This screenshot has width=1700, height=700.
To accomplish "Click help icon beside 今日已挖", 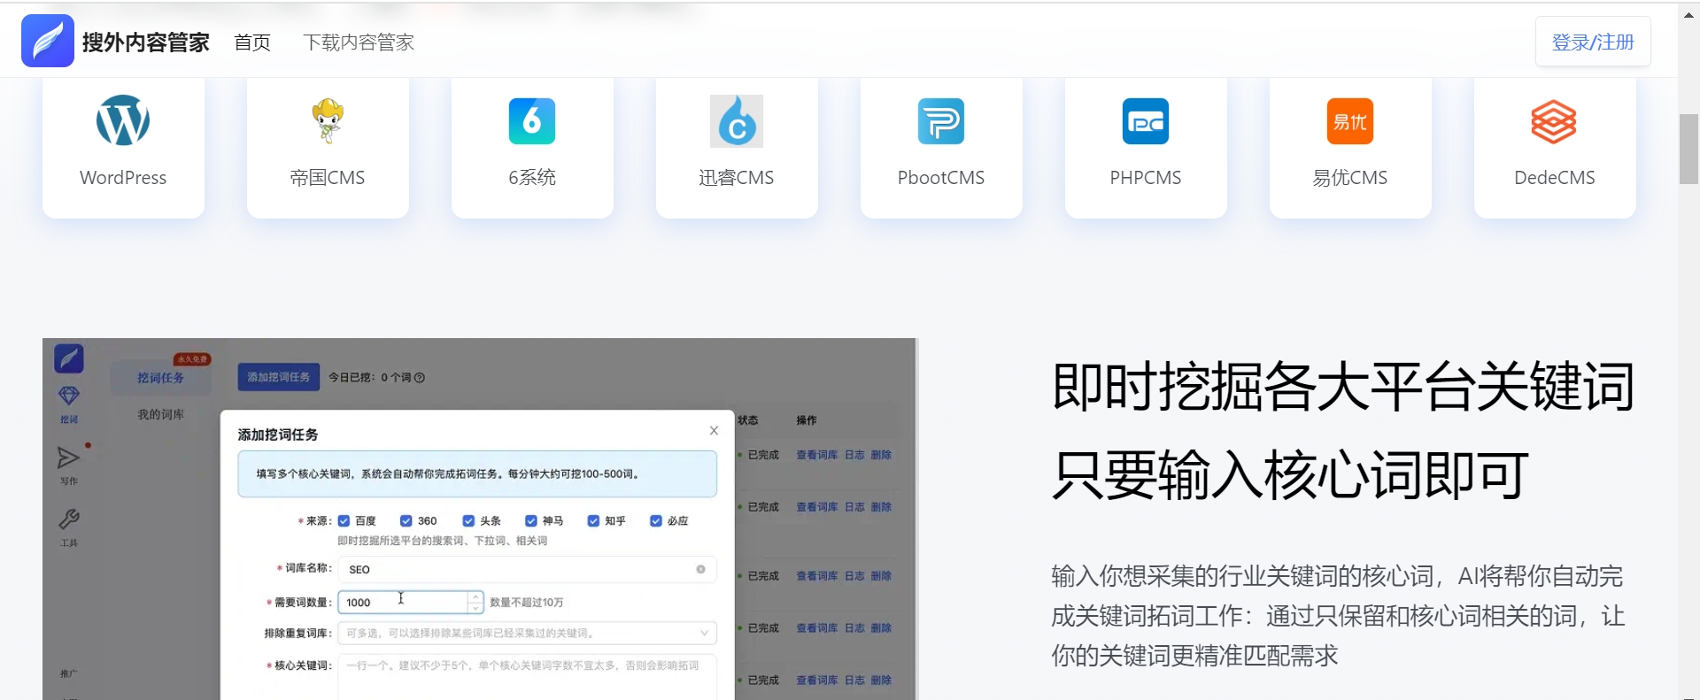I will coord(420,378).
